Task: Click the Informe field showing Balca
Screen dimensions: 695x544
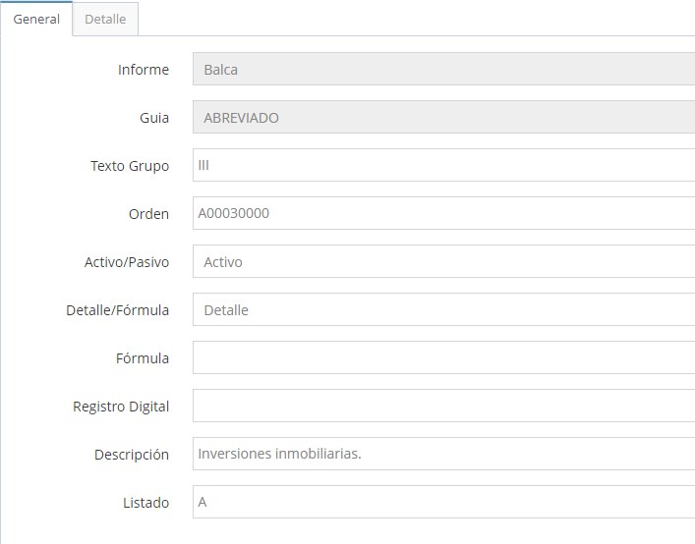Action: pos(442,70)
